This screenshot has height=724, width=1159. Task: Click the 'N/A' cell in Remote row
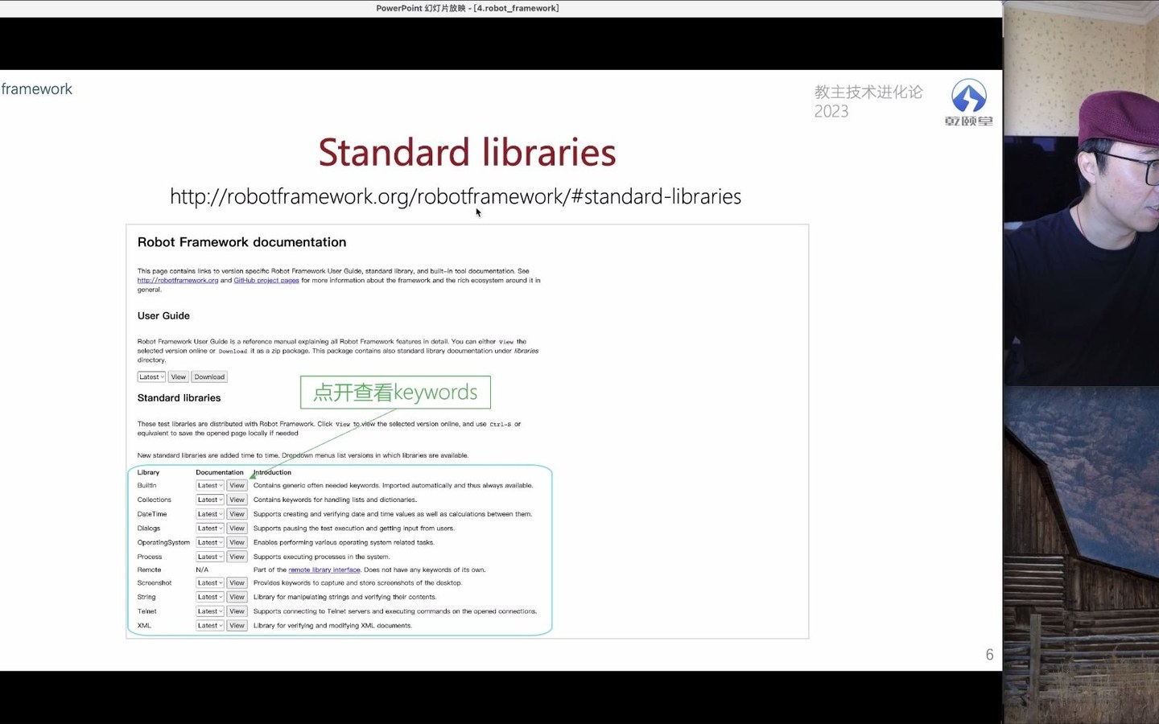click(x=202, y=570)
